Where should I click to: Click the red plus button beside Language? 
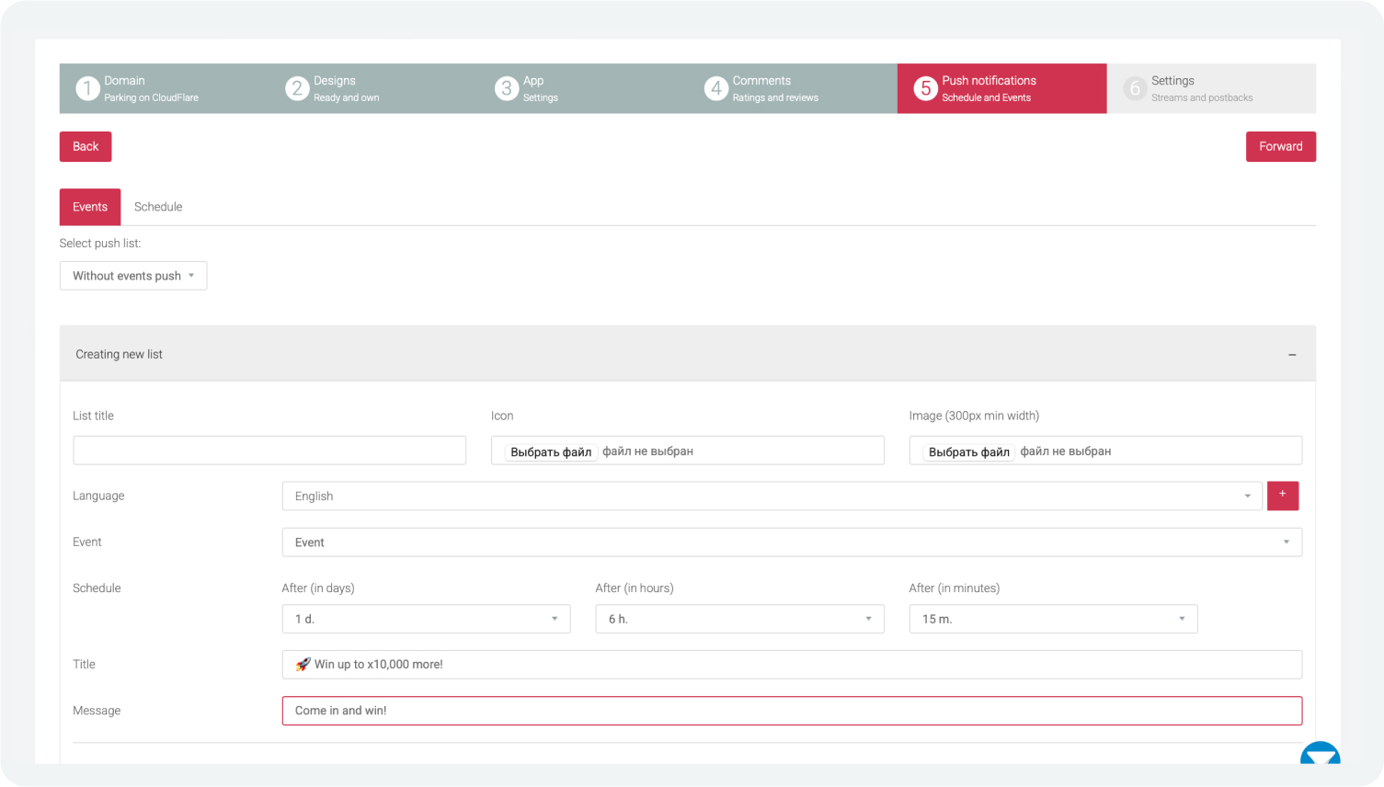coord(1282,496)
